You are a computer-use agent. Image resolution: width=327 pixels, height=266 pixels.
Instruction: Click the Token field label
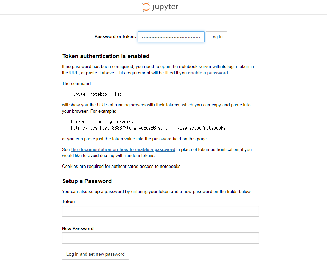(x=68, y=202)
